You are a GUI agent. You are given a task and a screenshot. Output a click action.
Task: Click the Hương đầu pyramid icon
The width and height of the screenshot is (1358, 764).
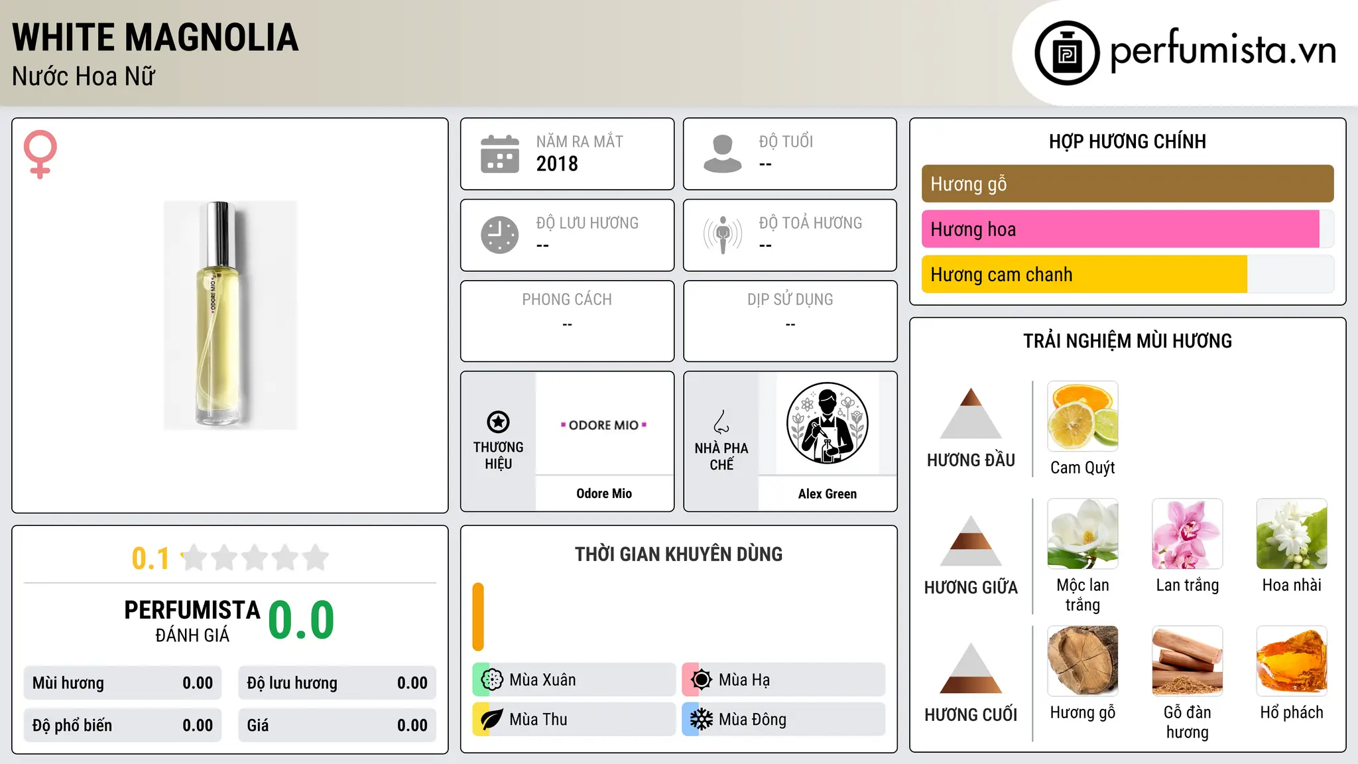(x=971, y=413)
